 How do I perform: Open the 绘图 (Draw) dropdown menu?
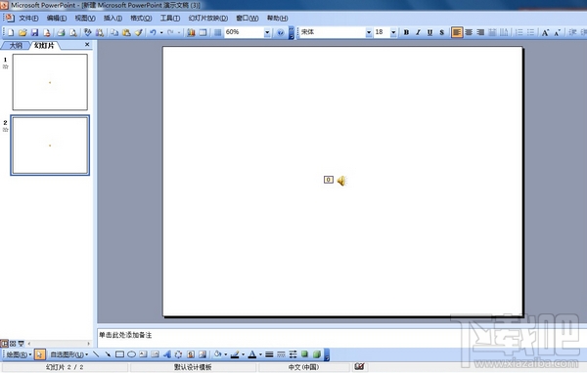(x=19, y=353)
